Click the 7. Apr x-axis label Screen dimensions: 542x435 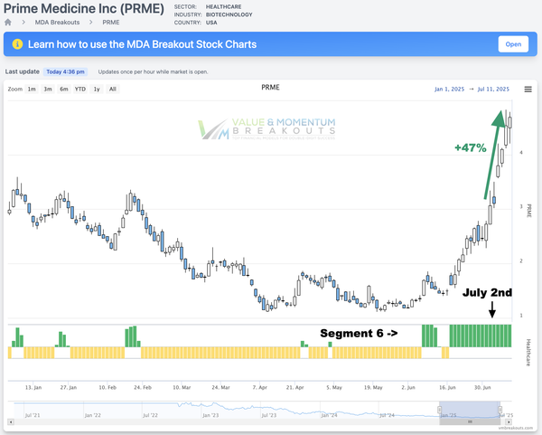259,387
